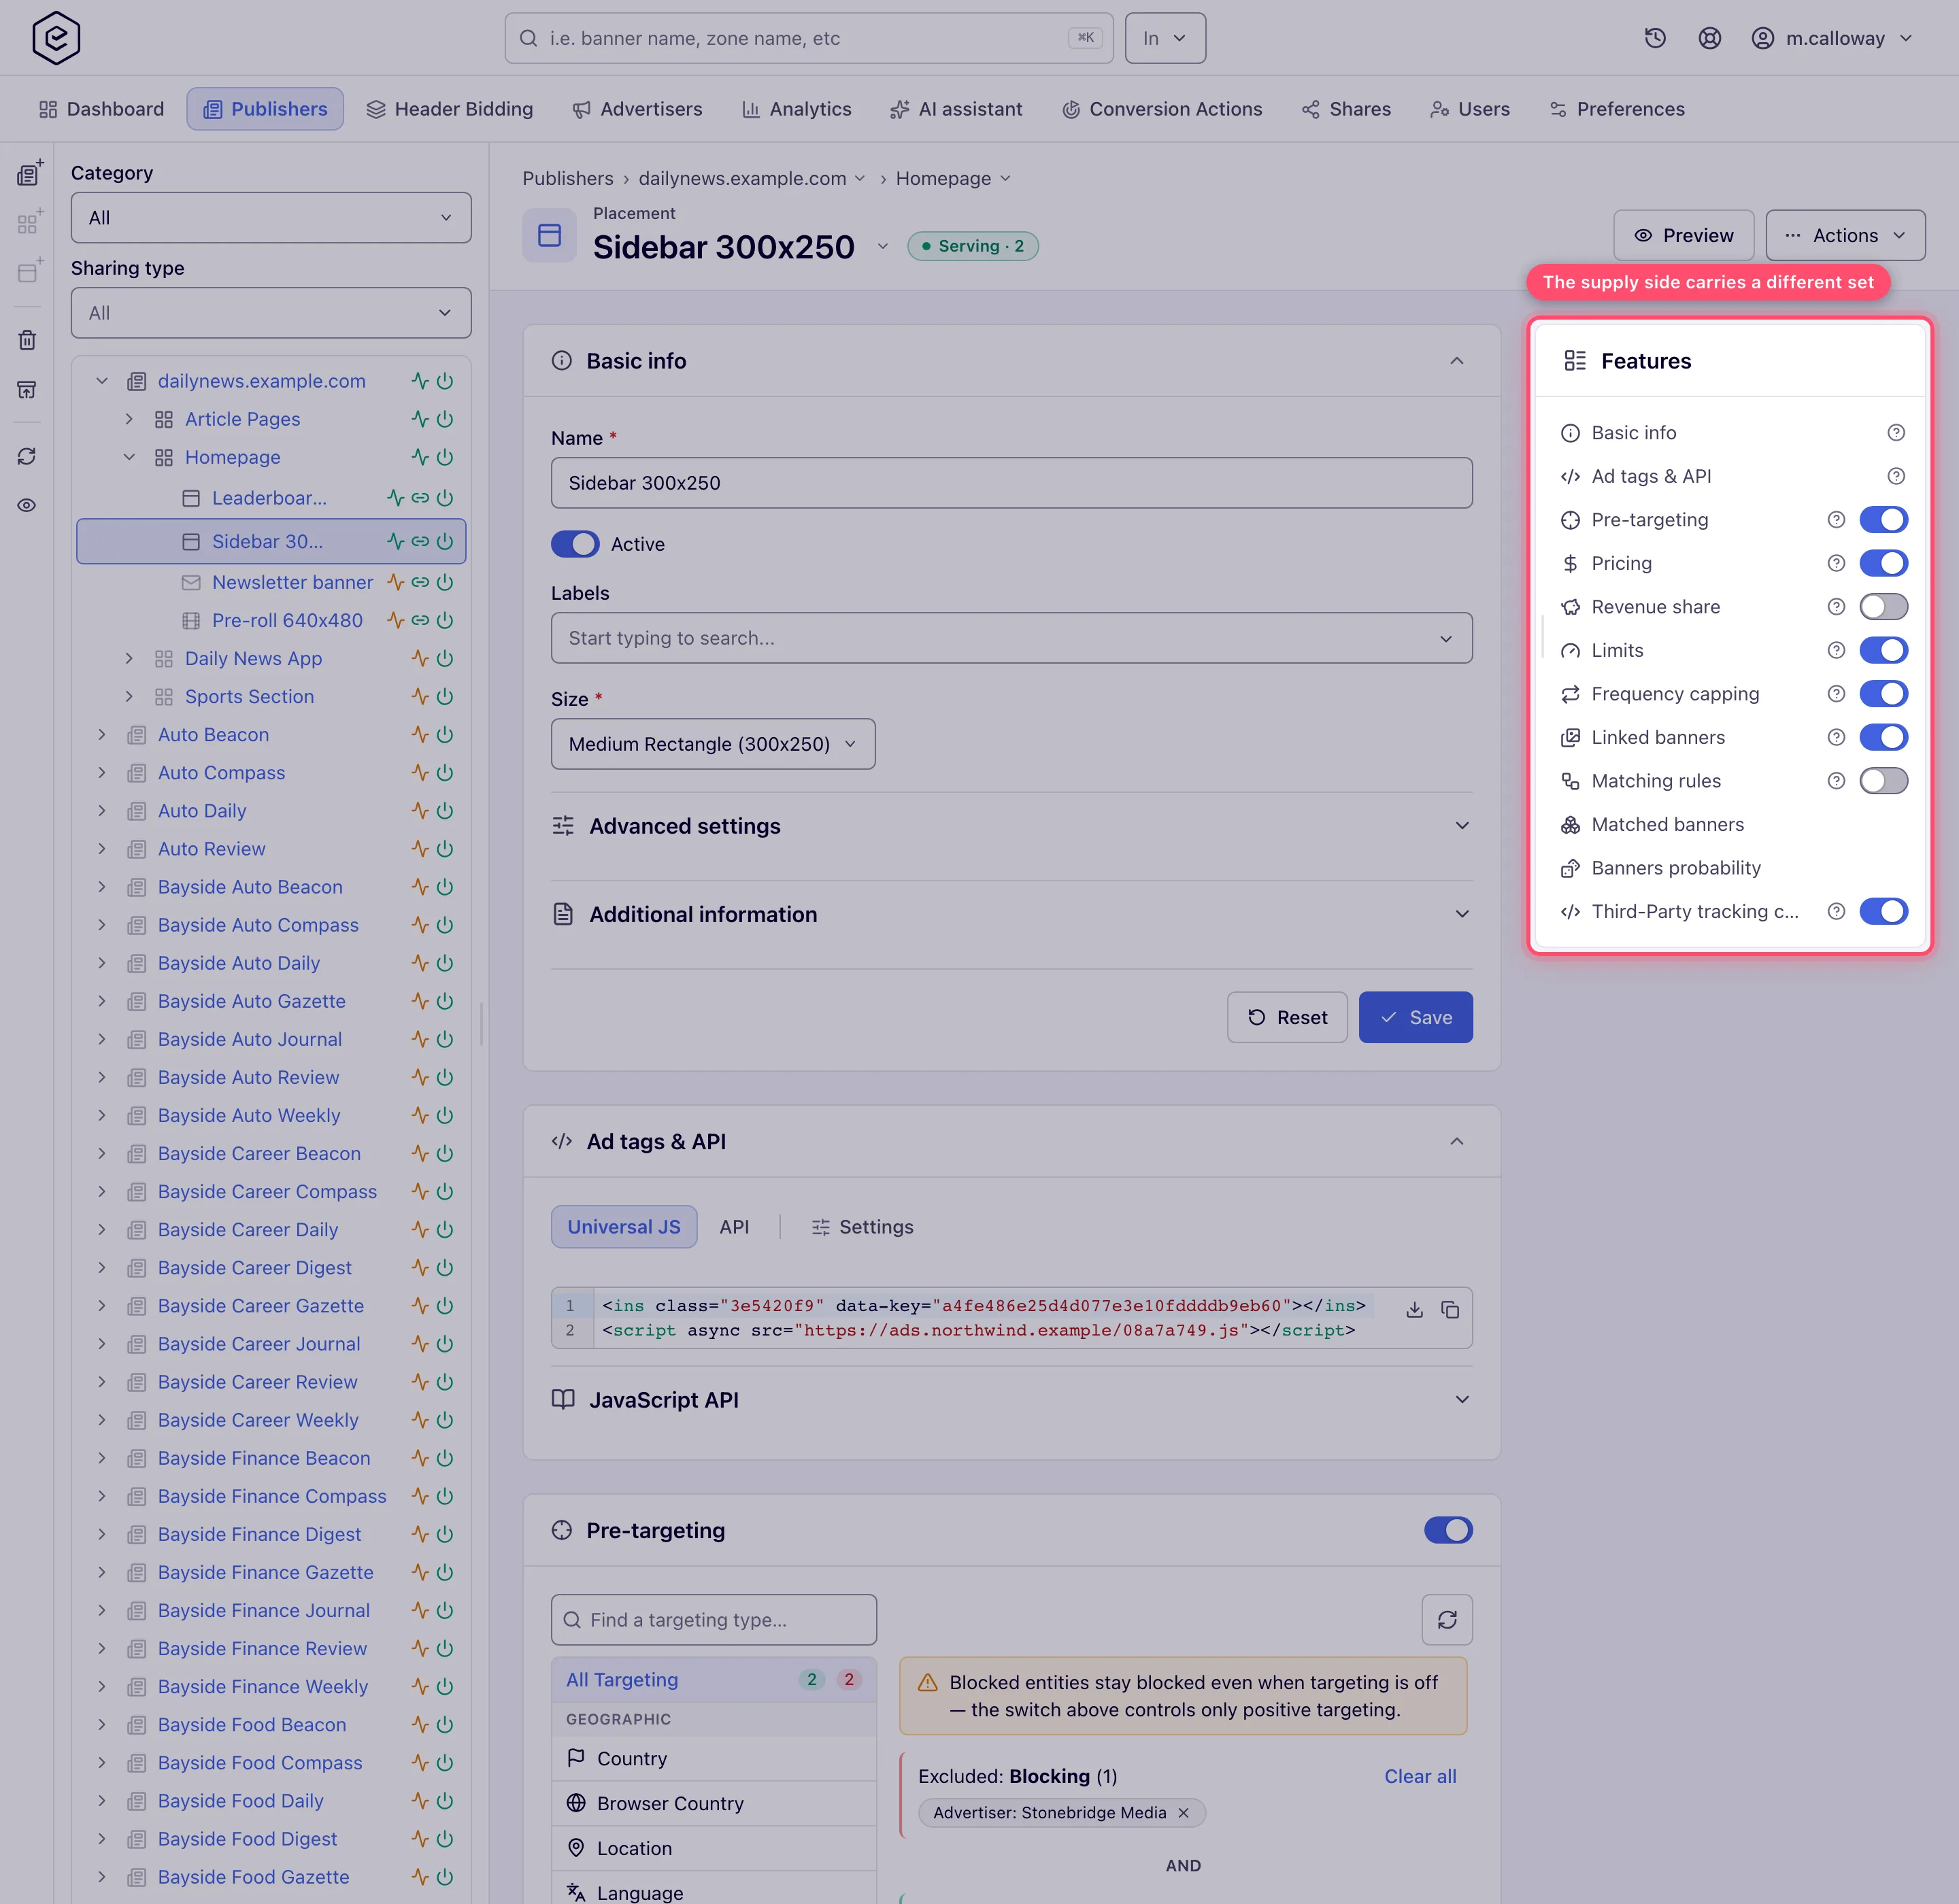Switch to the API tab
This screenshot has height=1904, width=1959.
(x=735, y=1227)
